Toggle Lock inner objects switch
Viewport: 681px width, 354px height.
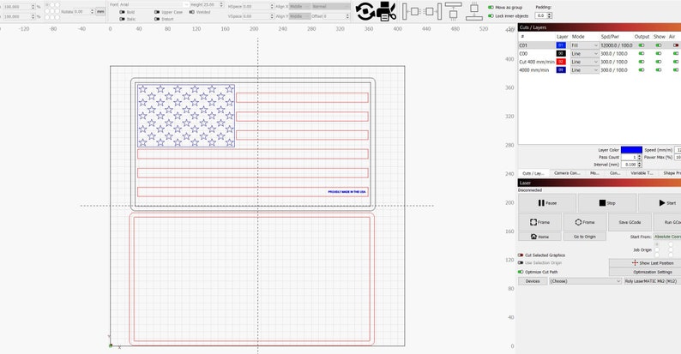pos(491,16)
